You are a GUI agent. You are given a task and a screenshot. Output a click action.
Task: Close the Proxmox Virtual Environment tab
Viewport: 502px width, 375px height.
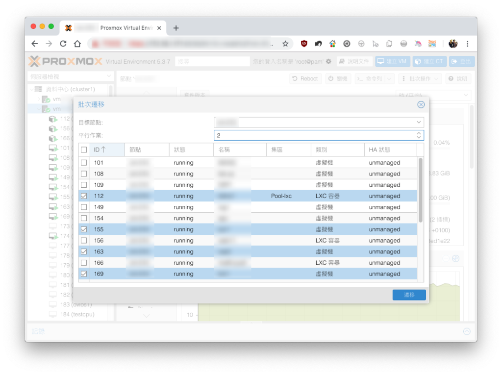point(159,28)
